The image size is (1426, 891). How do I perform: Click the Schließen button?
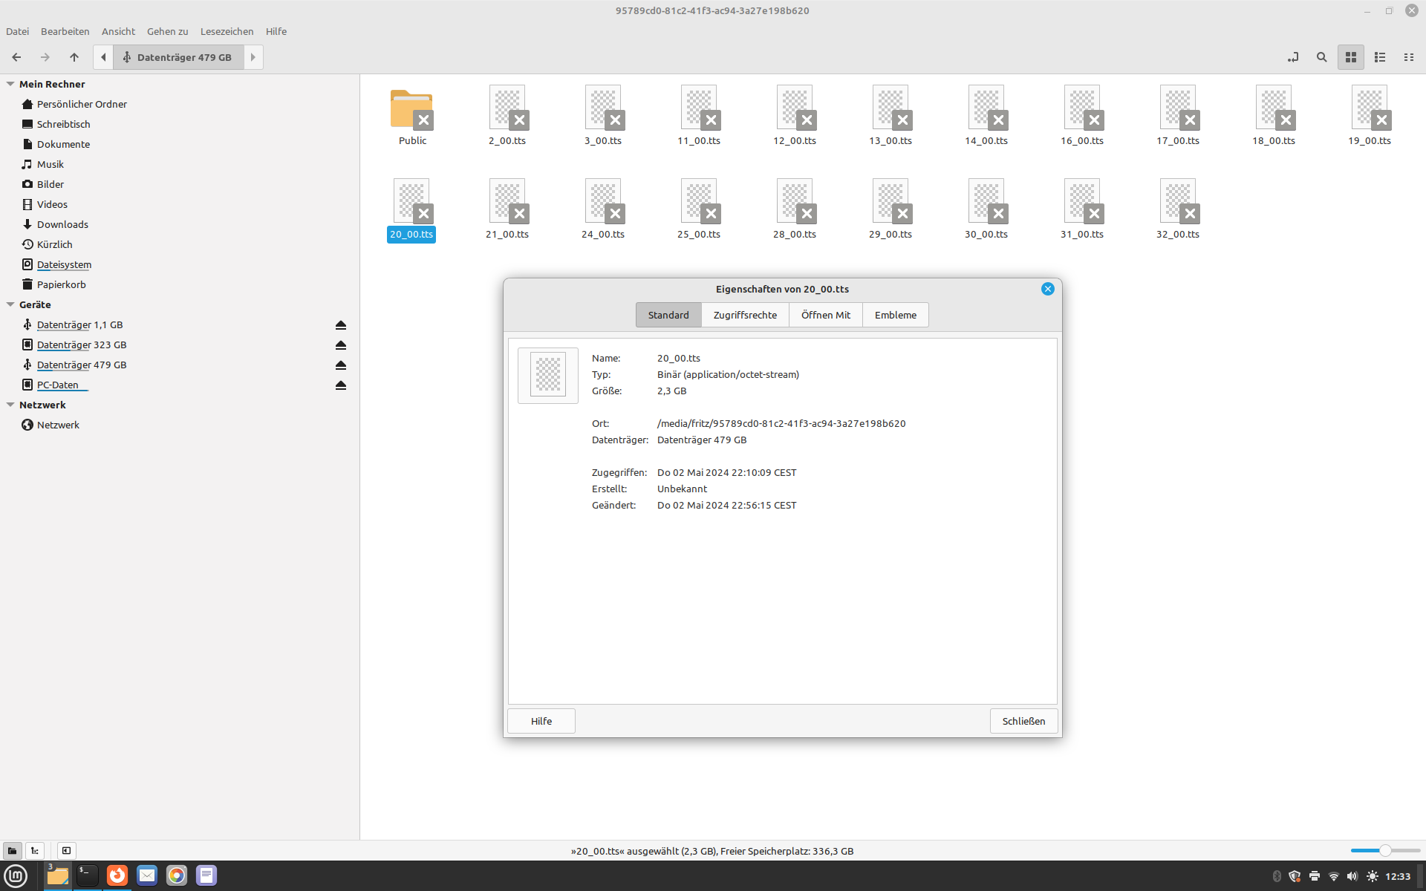[x=1023, y=721]
